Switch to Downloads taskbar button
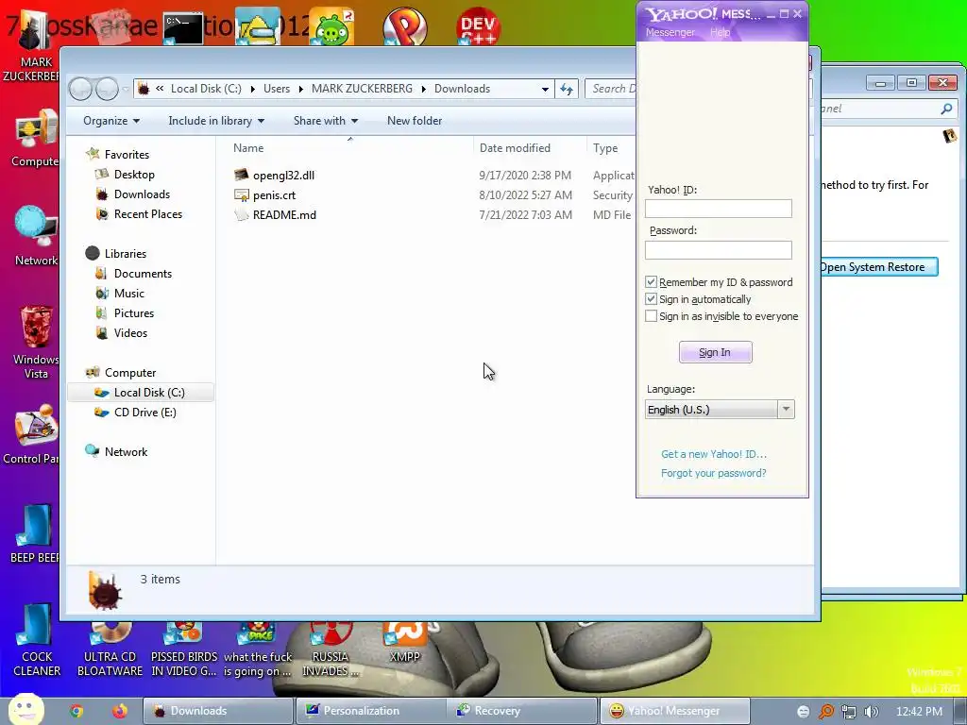 tap(218, 711)
